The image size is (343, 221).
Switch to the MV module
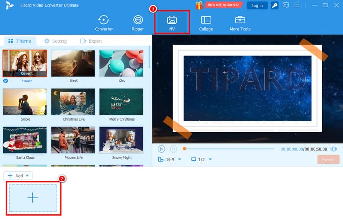(x=172, y=22)
